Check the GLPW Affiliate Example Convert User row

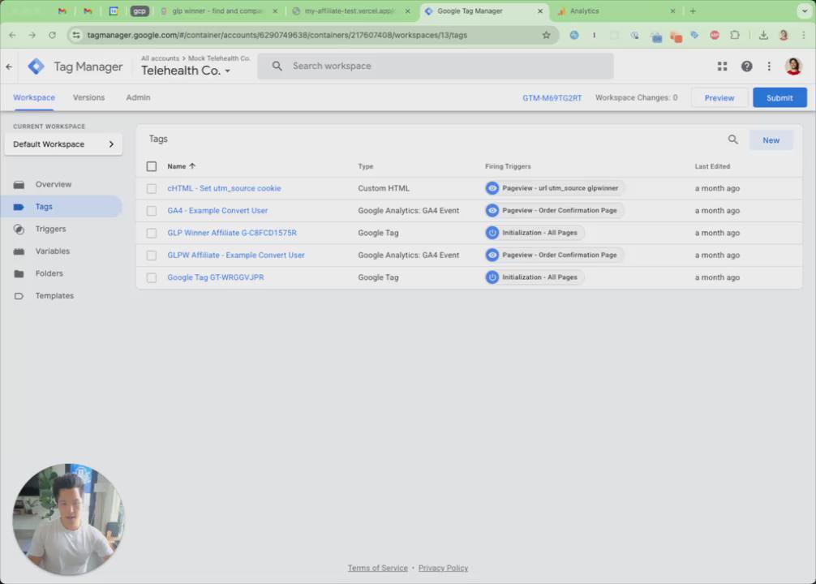click(152, 255)
